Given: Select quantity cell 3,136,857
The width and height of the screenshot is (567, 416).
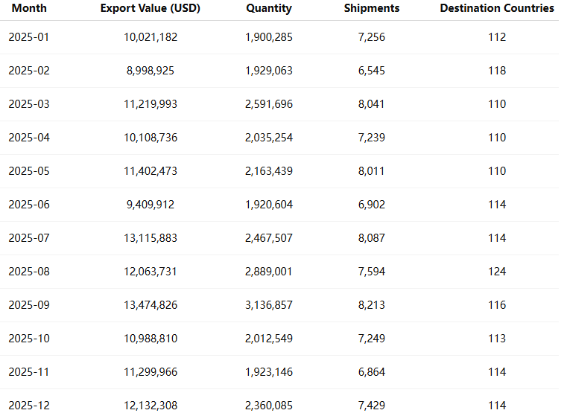Looking at the screenshot, I should (x=269, y=305).
